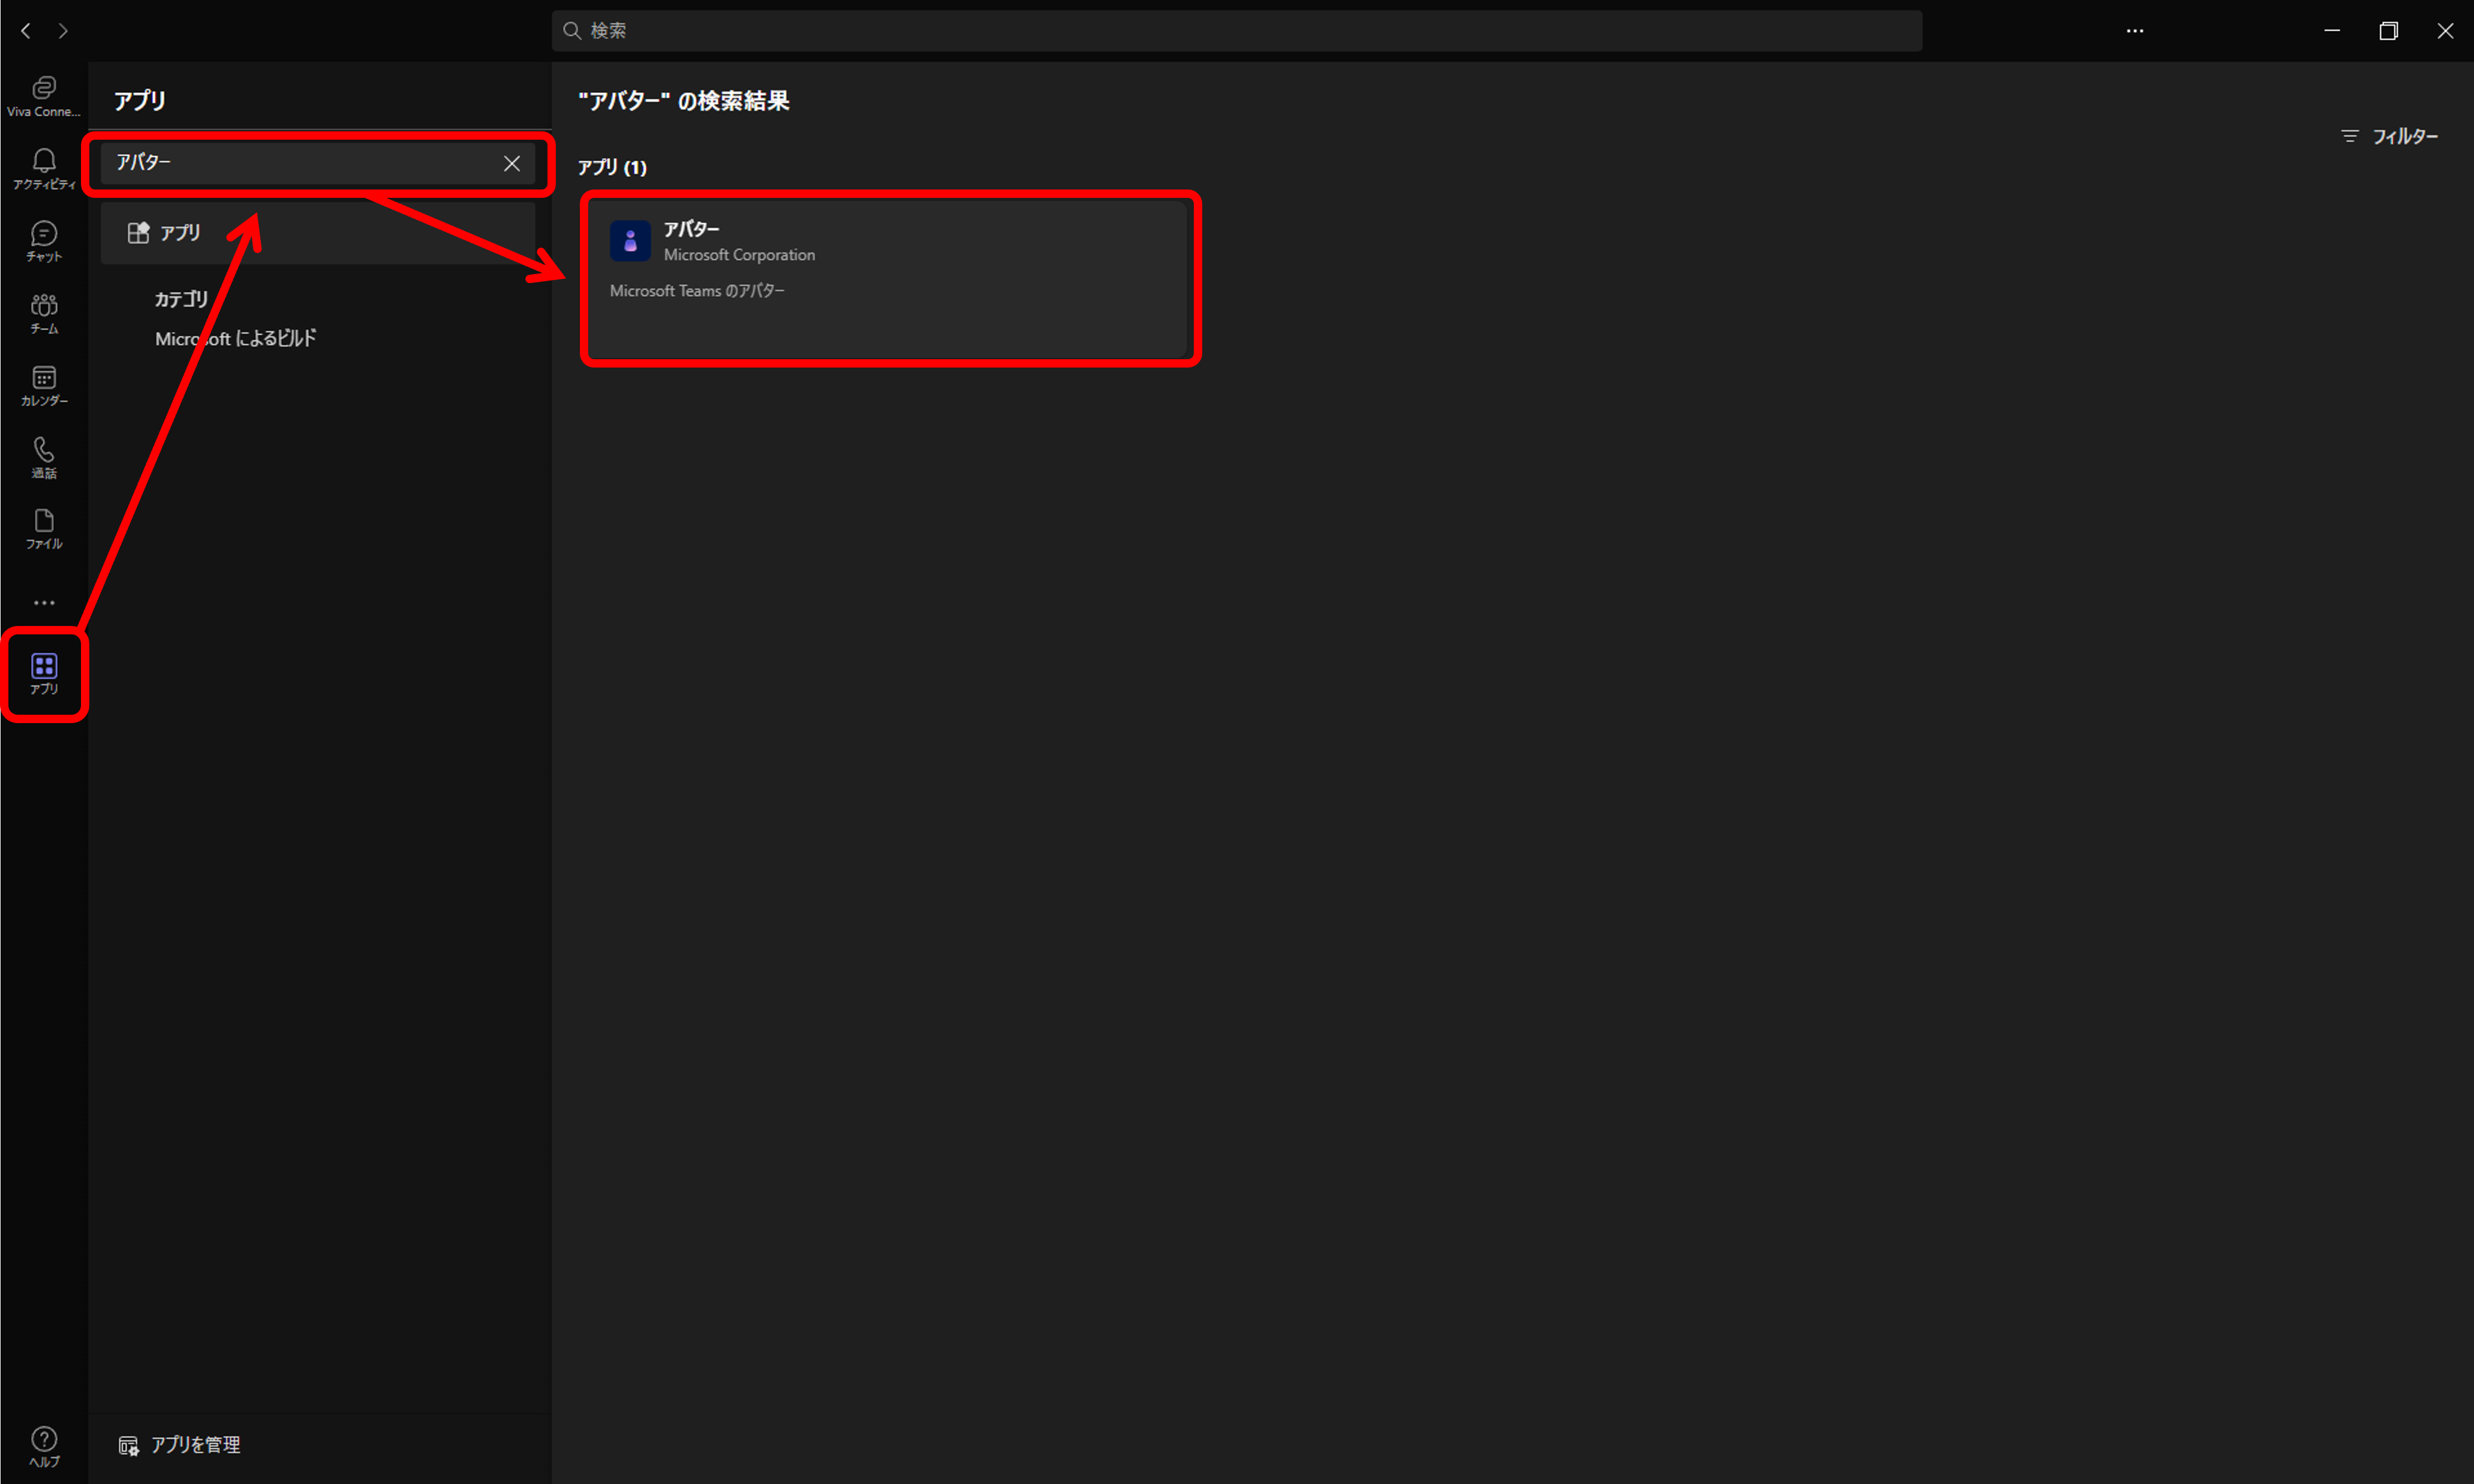Image resolution: width=2474 pixels, height=1484 pixels.
Task: Open the Activity bell in sidebar
Action: click(44, 169)
